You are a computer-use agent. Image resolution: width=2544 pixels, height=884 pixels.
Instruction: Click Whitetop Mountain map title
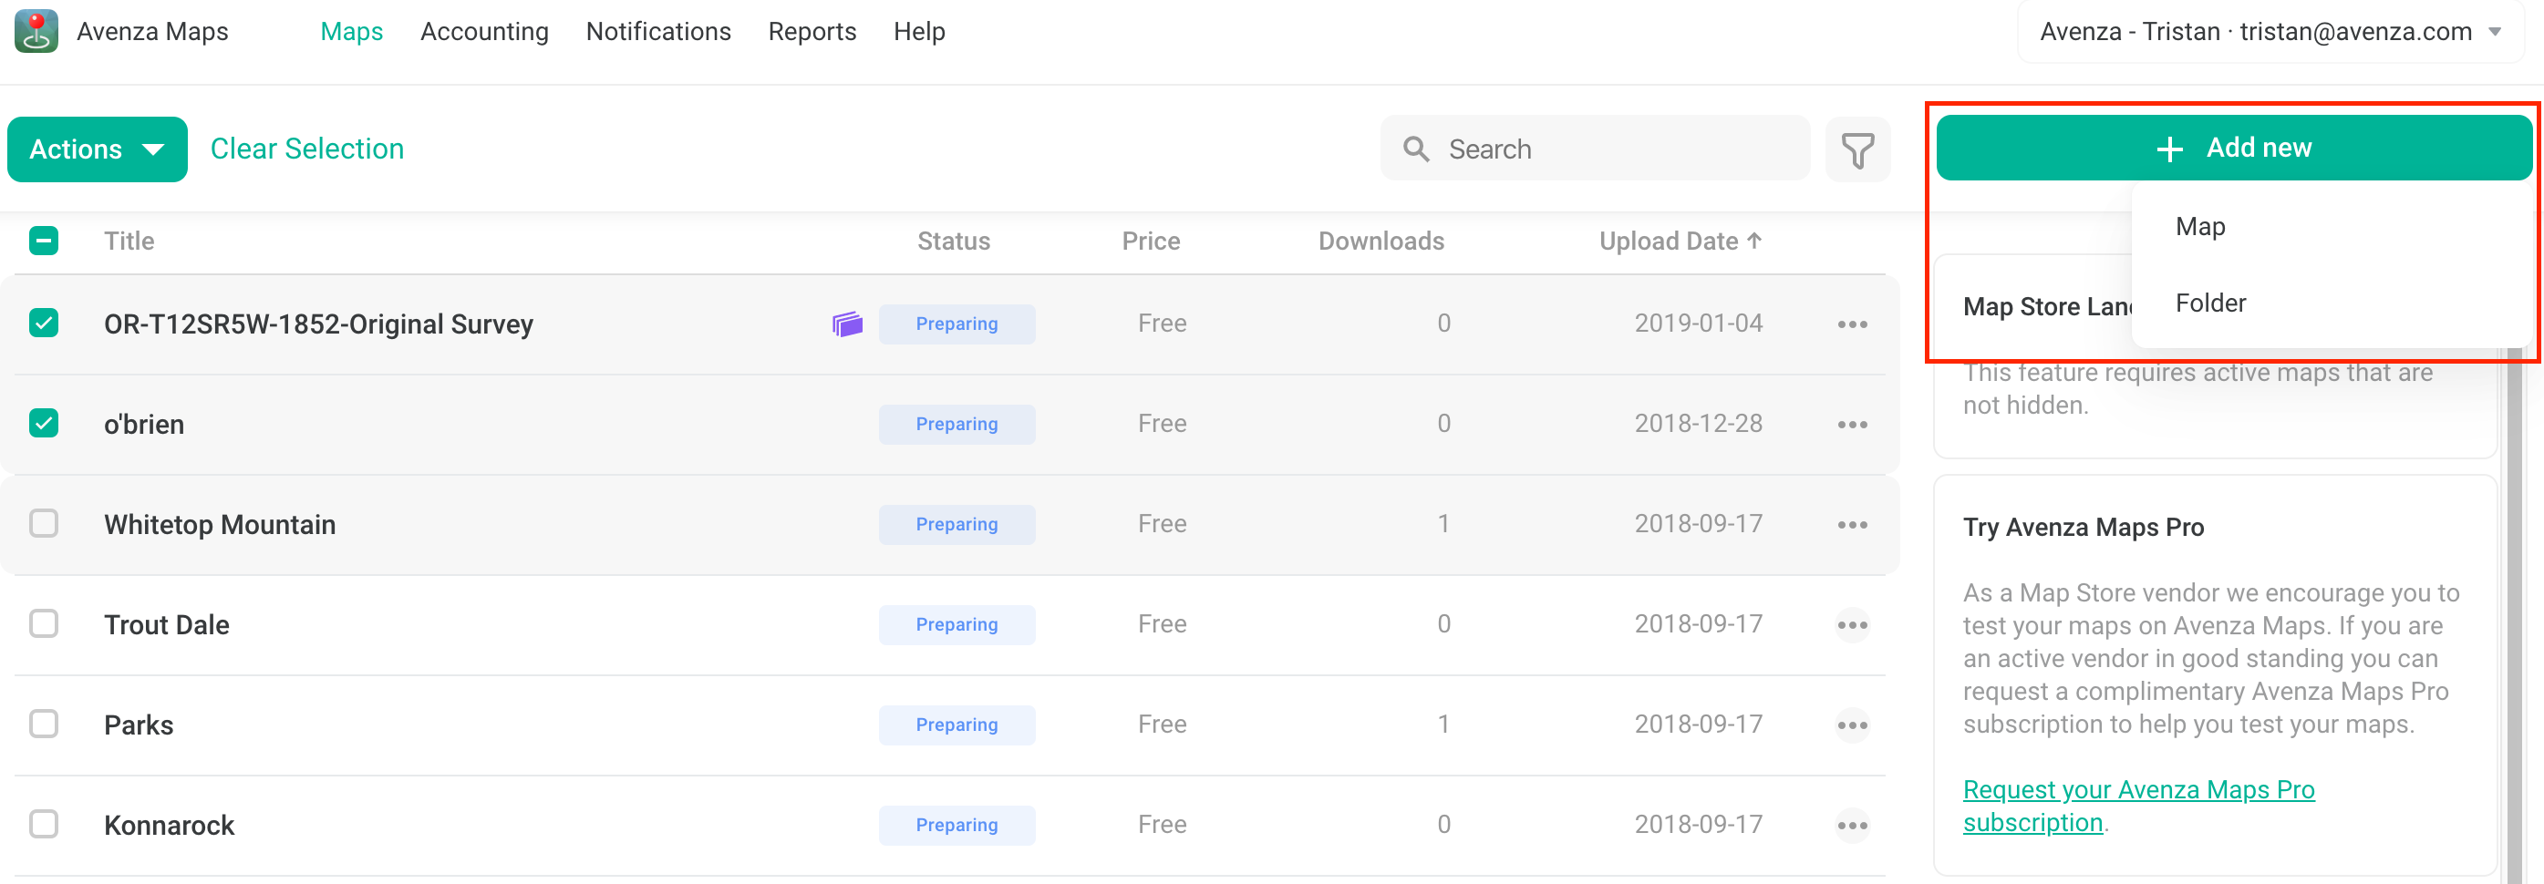(x=219, y=525)
